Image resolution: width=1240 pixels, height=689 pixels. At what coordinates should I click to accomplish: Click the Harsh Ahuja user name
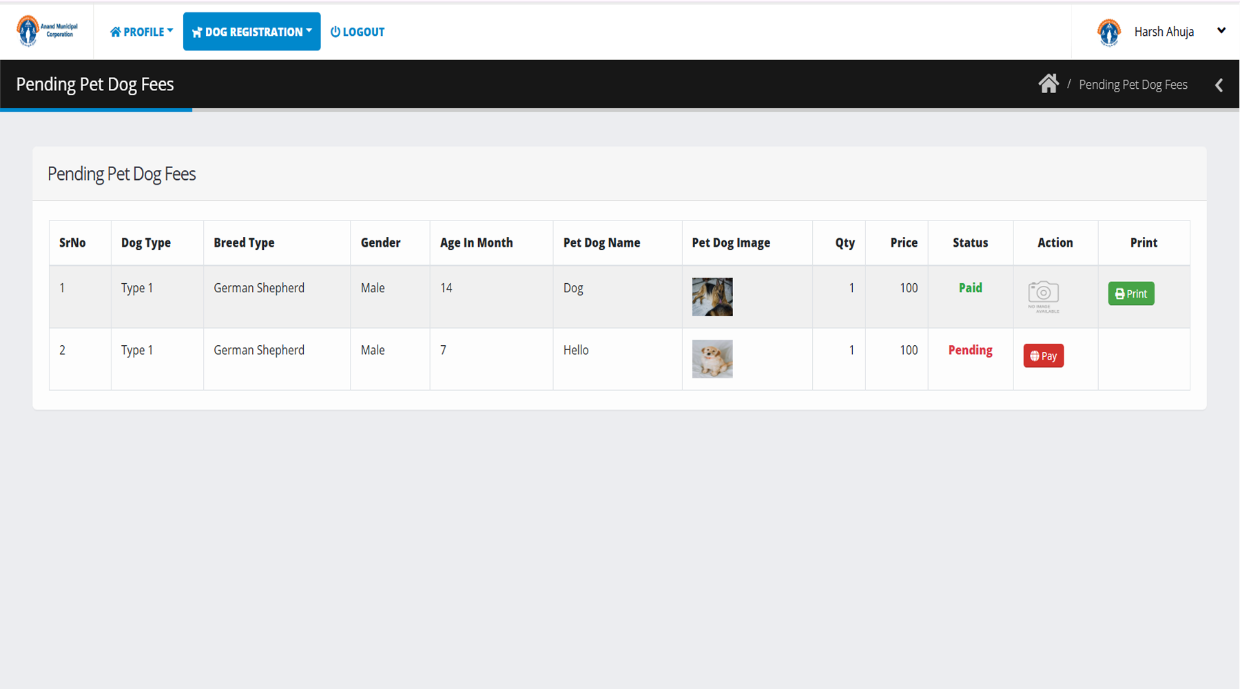1164,32
